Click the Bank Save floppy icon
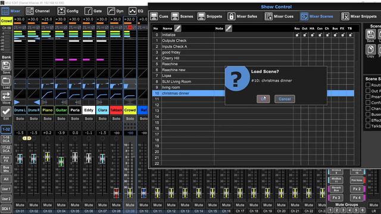 point(6,65)
